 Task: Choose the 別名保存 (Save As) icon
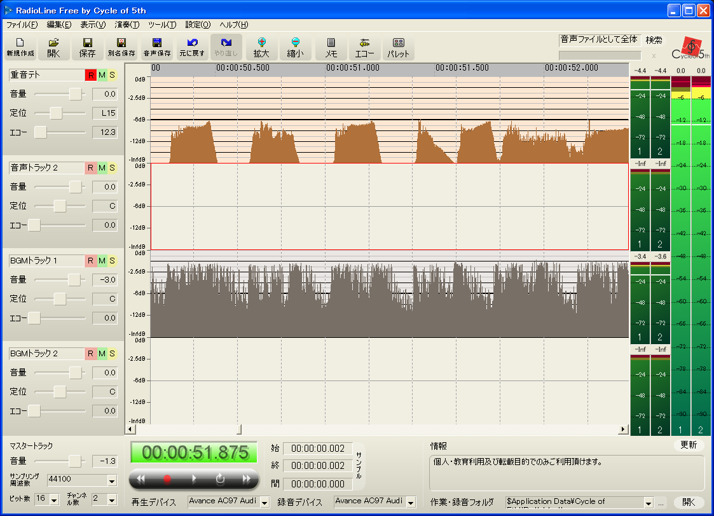pyautogui.click(x=121, y=47)
